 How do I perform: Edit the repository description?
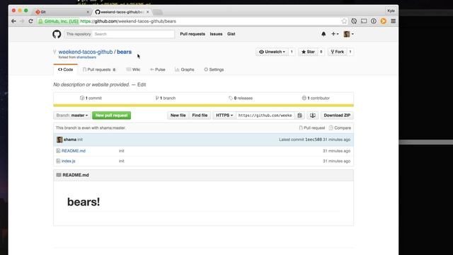coord(142,85)
